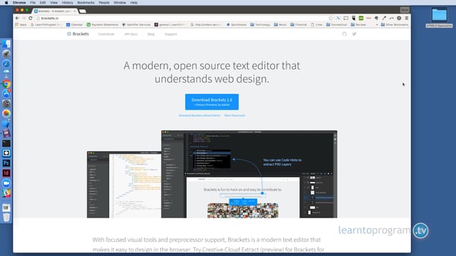
Task: Reload the brackets.io page
Action: (x=31, y=18)
